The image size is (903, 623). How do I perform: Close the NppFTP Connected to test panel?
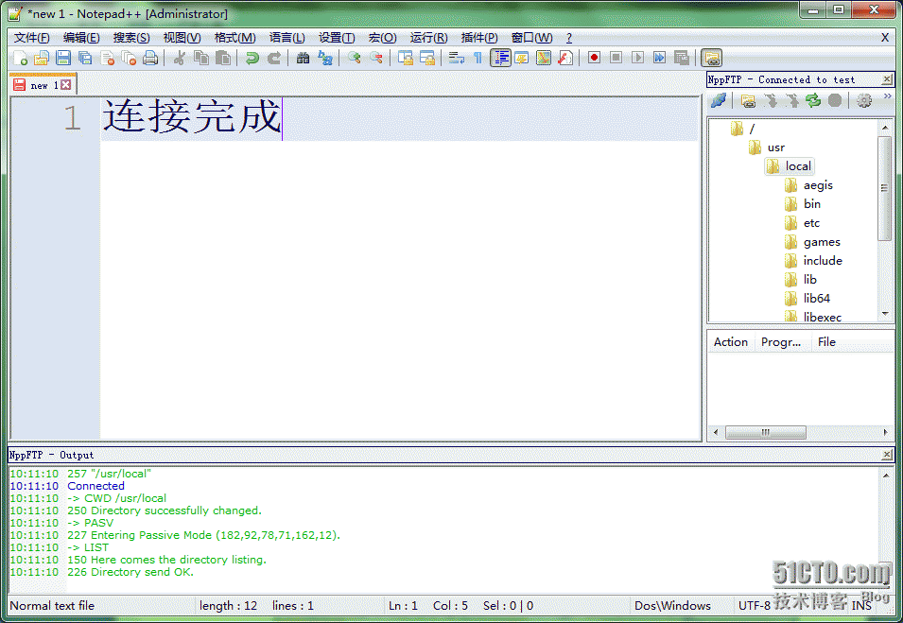887,79
